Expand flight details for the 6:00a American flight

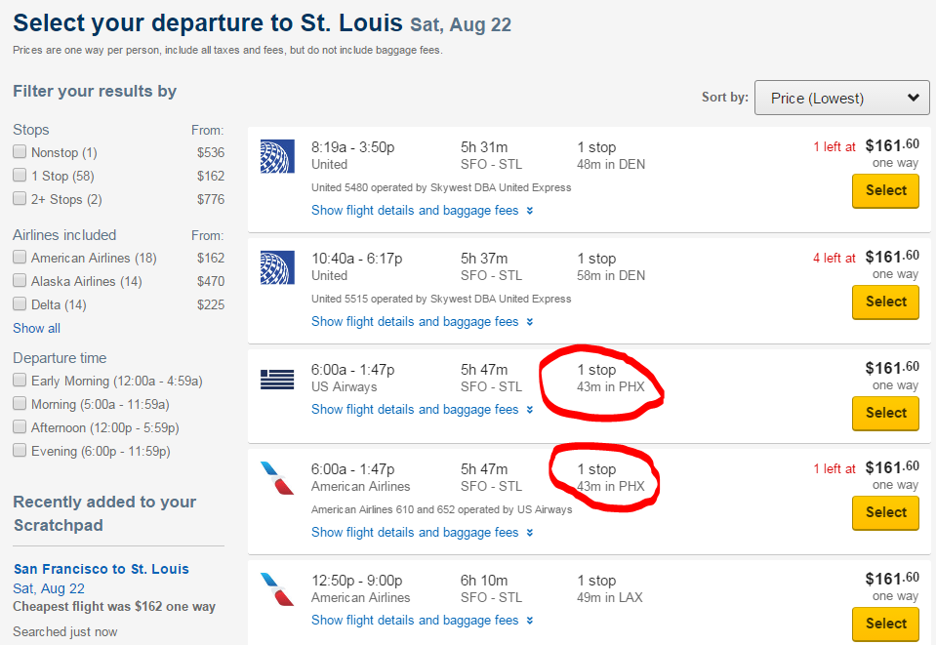click(415, 533)
